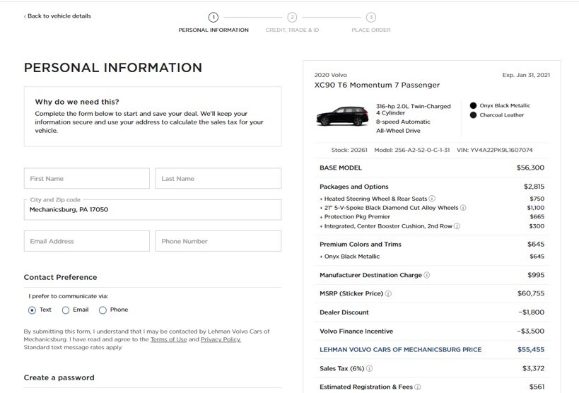
Task: Go back to vehicle details
Action: tap(57, 16)
